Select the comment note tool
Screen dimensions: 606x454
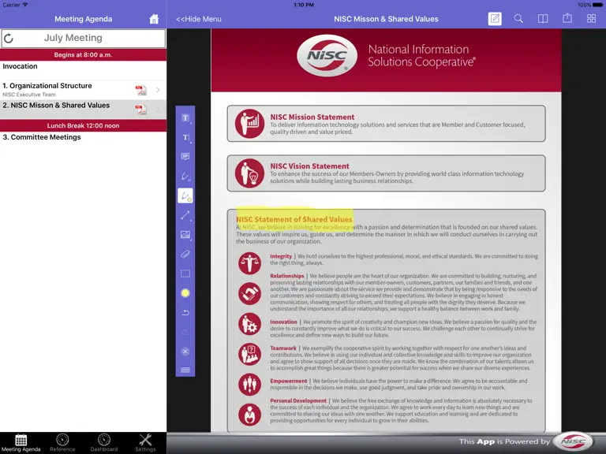pos(185,156)
